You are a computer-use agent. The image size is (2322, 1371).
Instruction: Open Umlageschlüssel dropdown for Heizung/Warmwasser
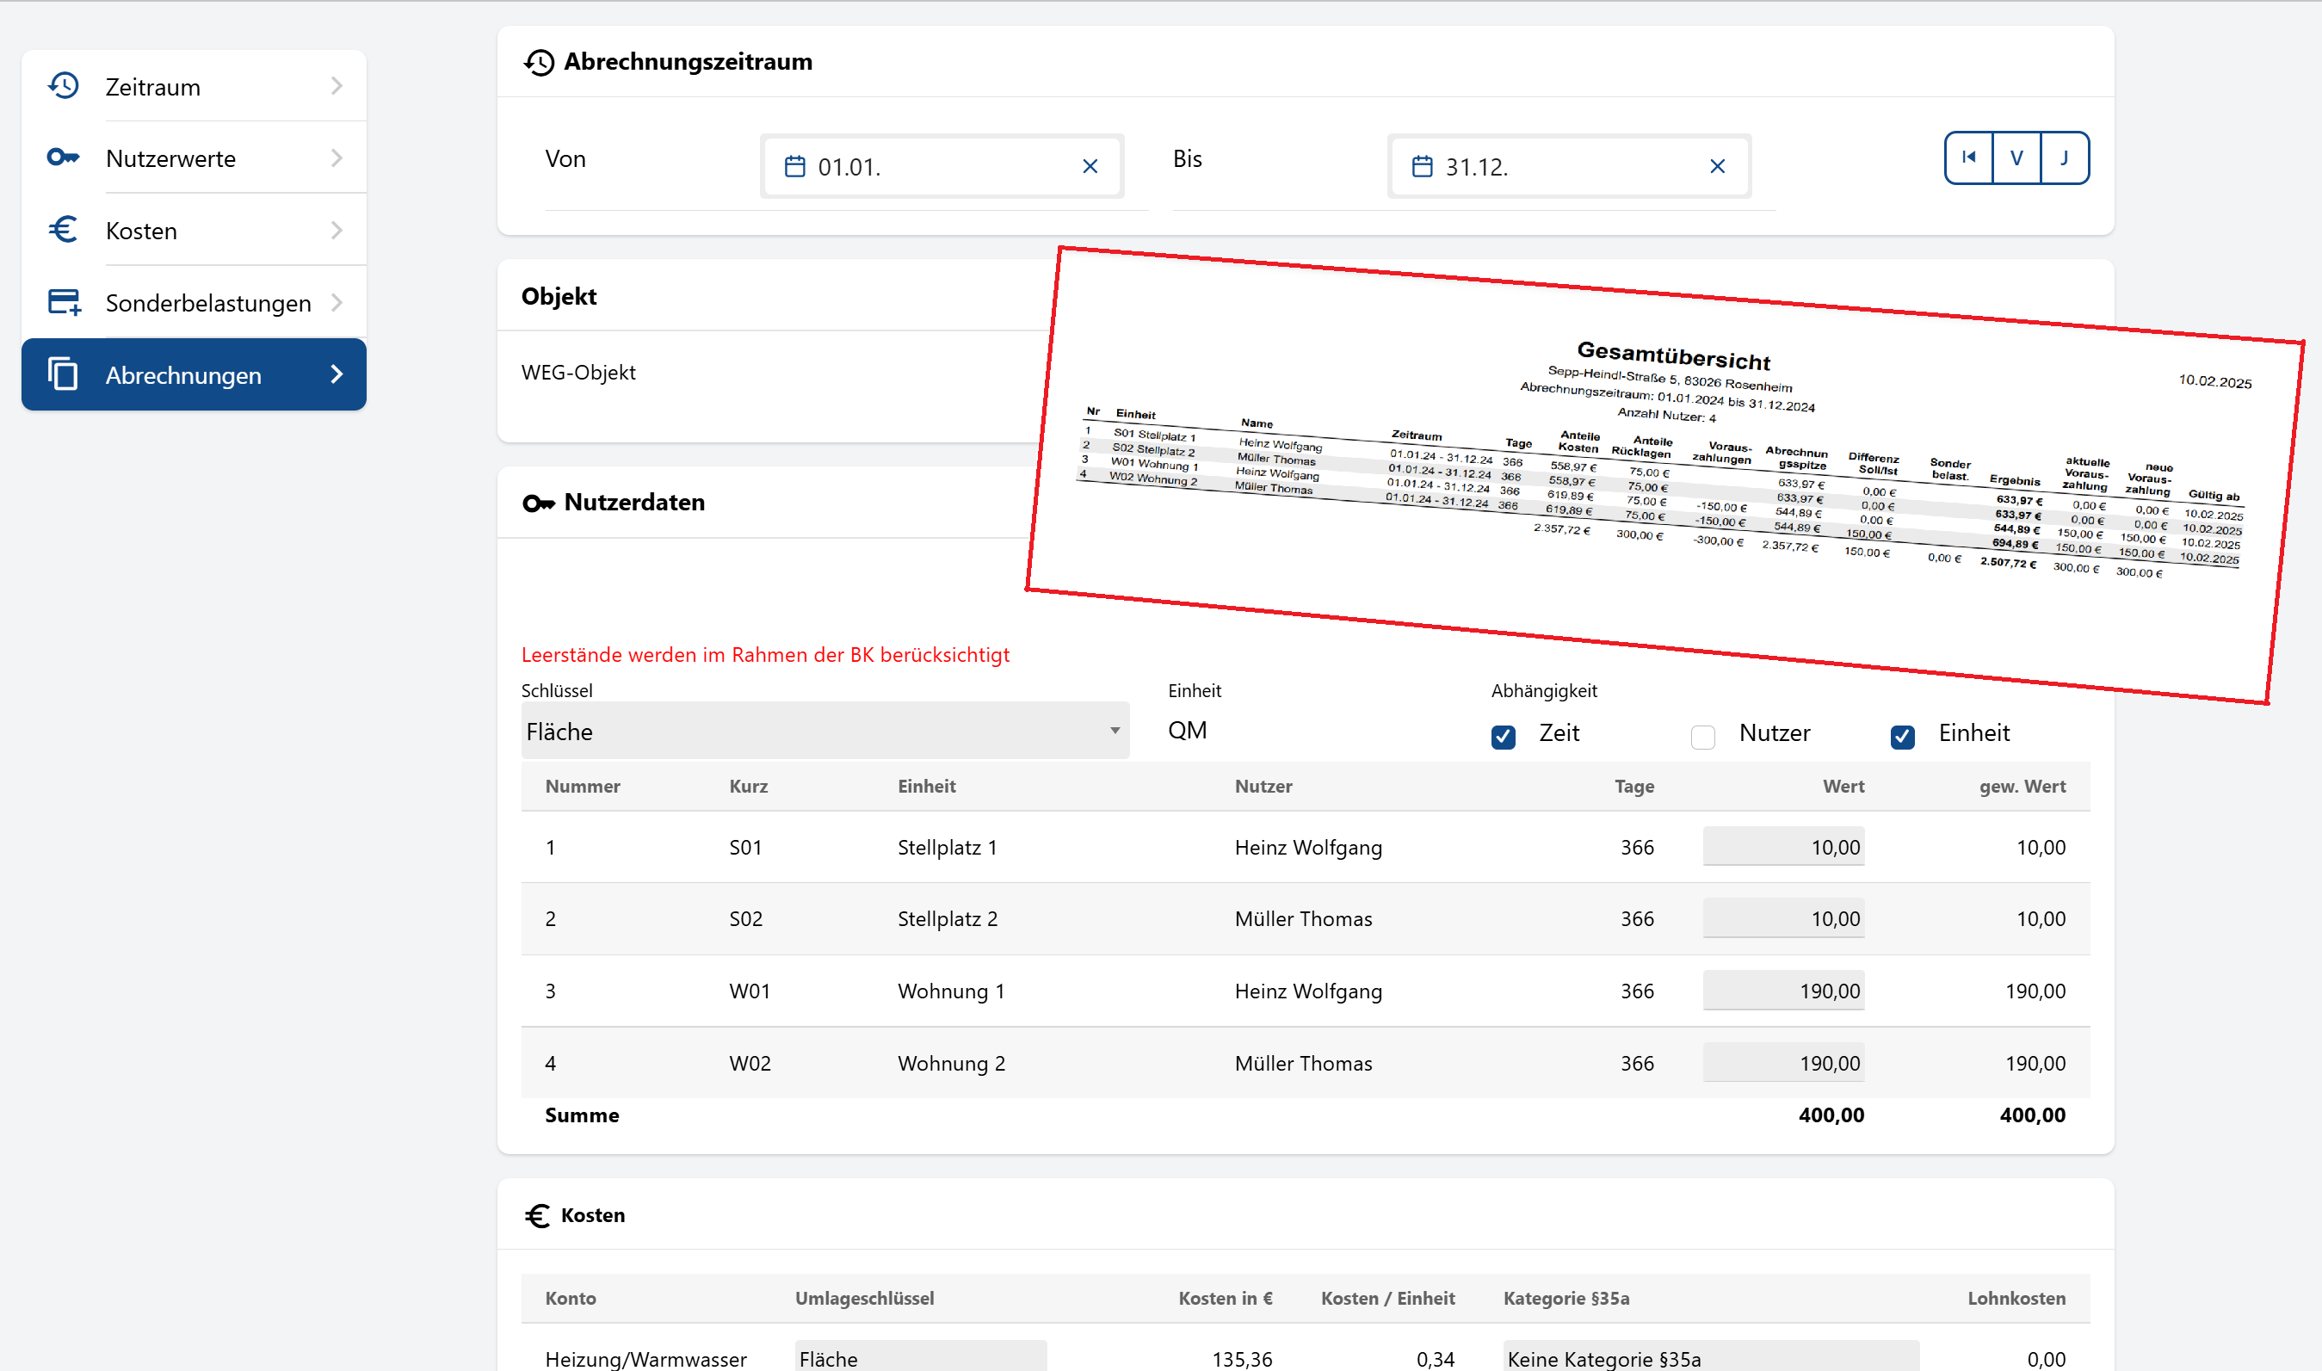[x=920, y=1357]
